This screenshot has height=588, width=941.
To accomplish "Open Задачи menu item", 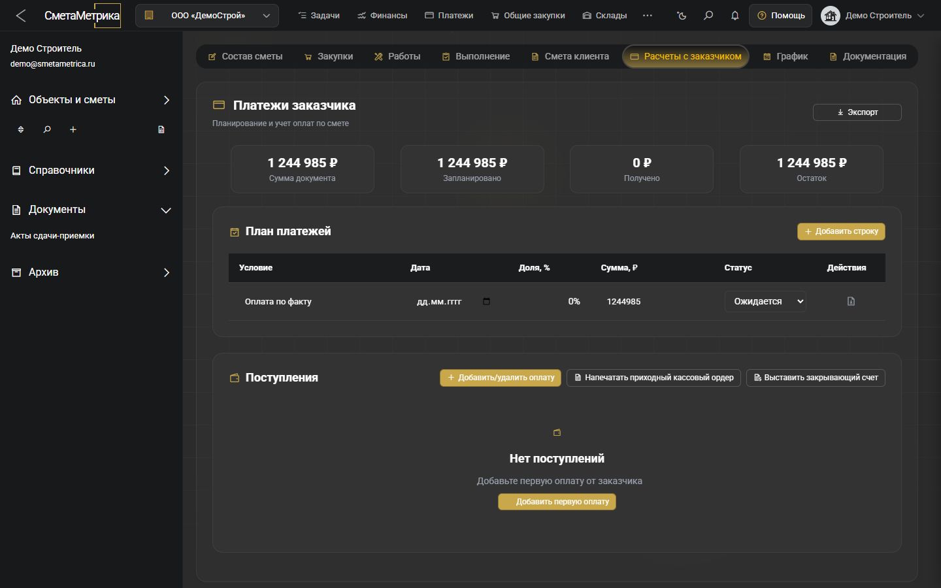I will coord(319,16).
